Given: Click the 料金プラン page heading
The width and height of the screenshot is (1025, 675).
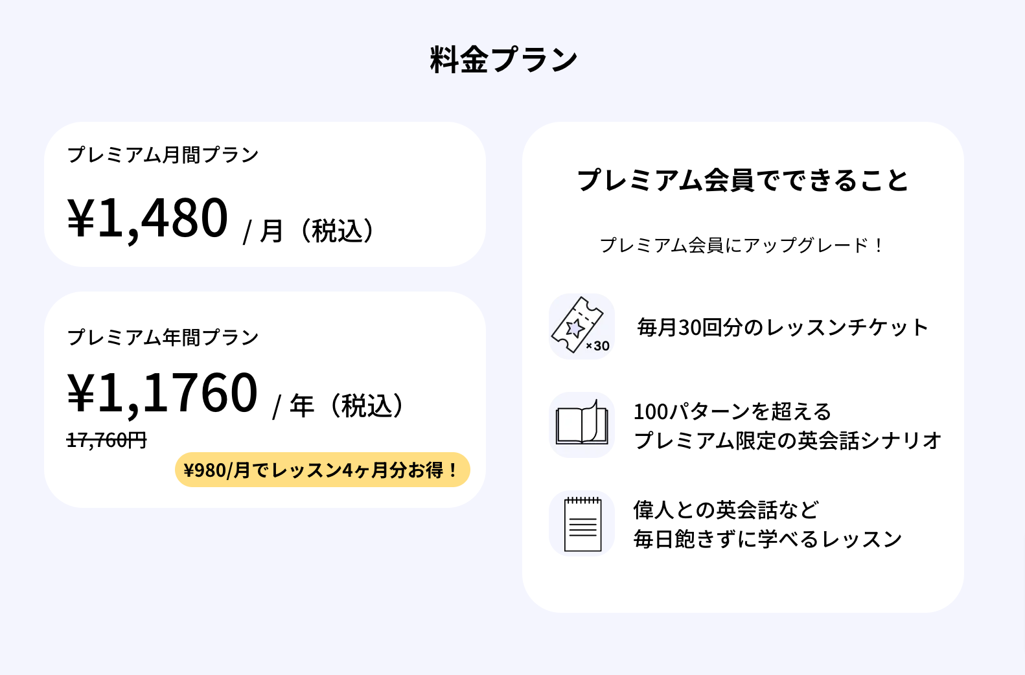Looking at the screenshot, I should click(x=503, y=60).
